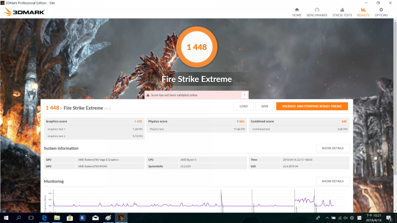
Task: Click the Load button
Action: click(243, 106)
